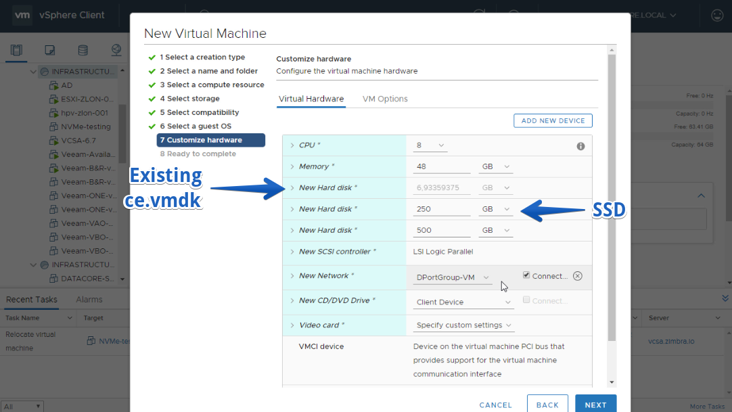The height and width of the screenshot is (412, 732).
Task: Open the Storage view icon
Action: coord(83,50)
